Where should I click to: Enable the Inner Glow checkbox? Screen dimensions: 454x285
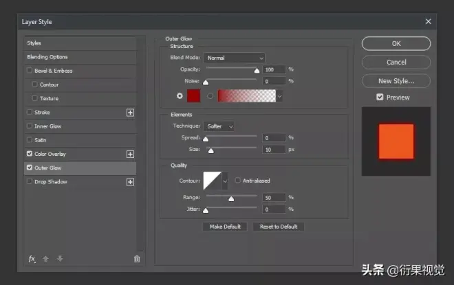point(30,126)
